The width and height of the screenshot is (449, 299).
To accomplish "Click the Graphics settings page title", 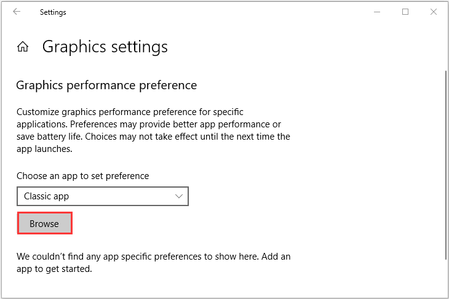I will click(x=105, y=47).
